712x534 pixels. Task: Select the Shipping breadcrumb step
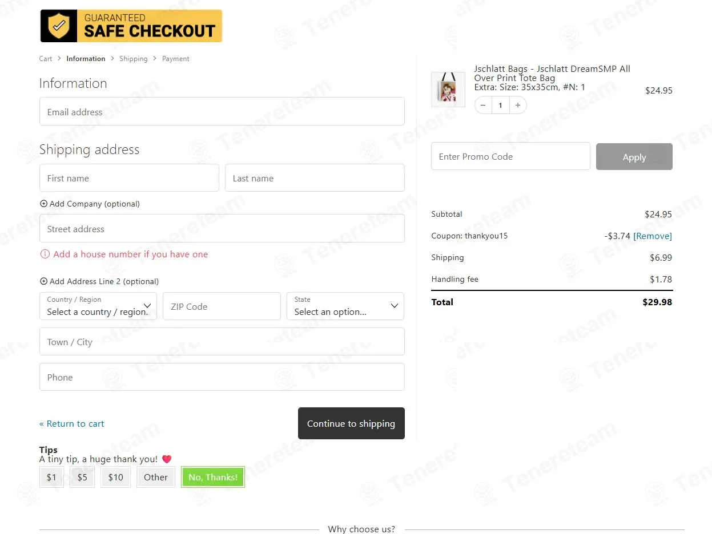click(x=134, y=59)
